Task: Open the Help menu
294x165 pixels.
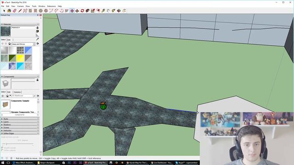Action: (x=60, y=6)
